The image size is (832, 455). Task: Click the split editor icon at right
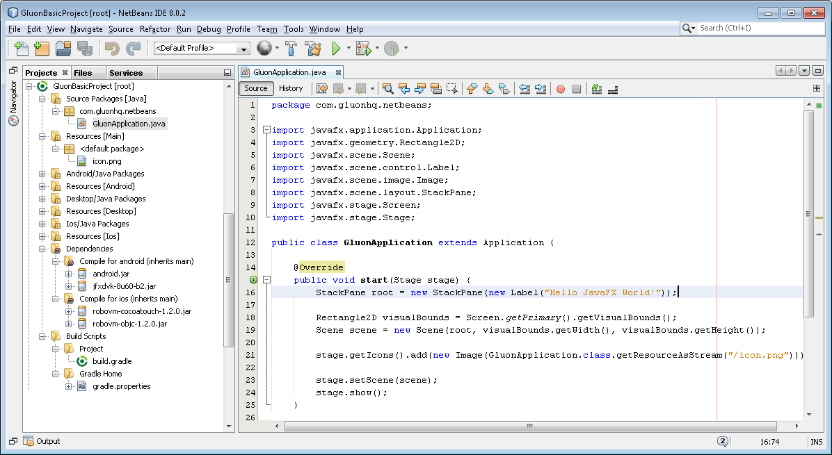(817, 88)
